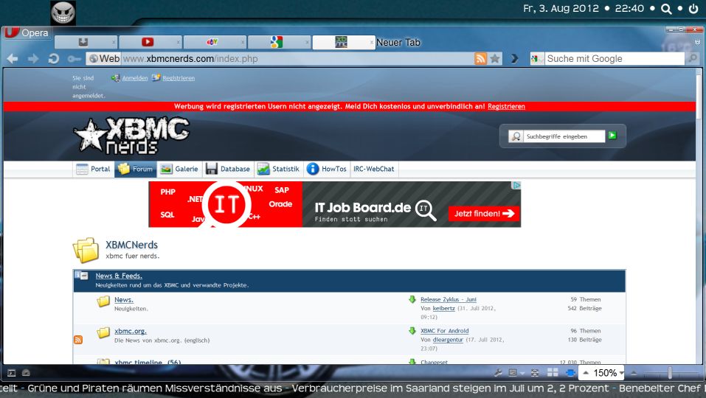This screenshot has width=706, height=398.
Task: Close the YouTube tab
Action: pyautogui.click(x=179, y=43)
